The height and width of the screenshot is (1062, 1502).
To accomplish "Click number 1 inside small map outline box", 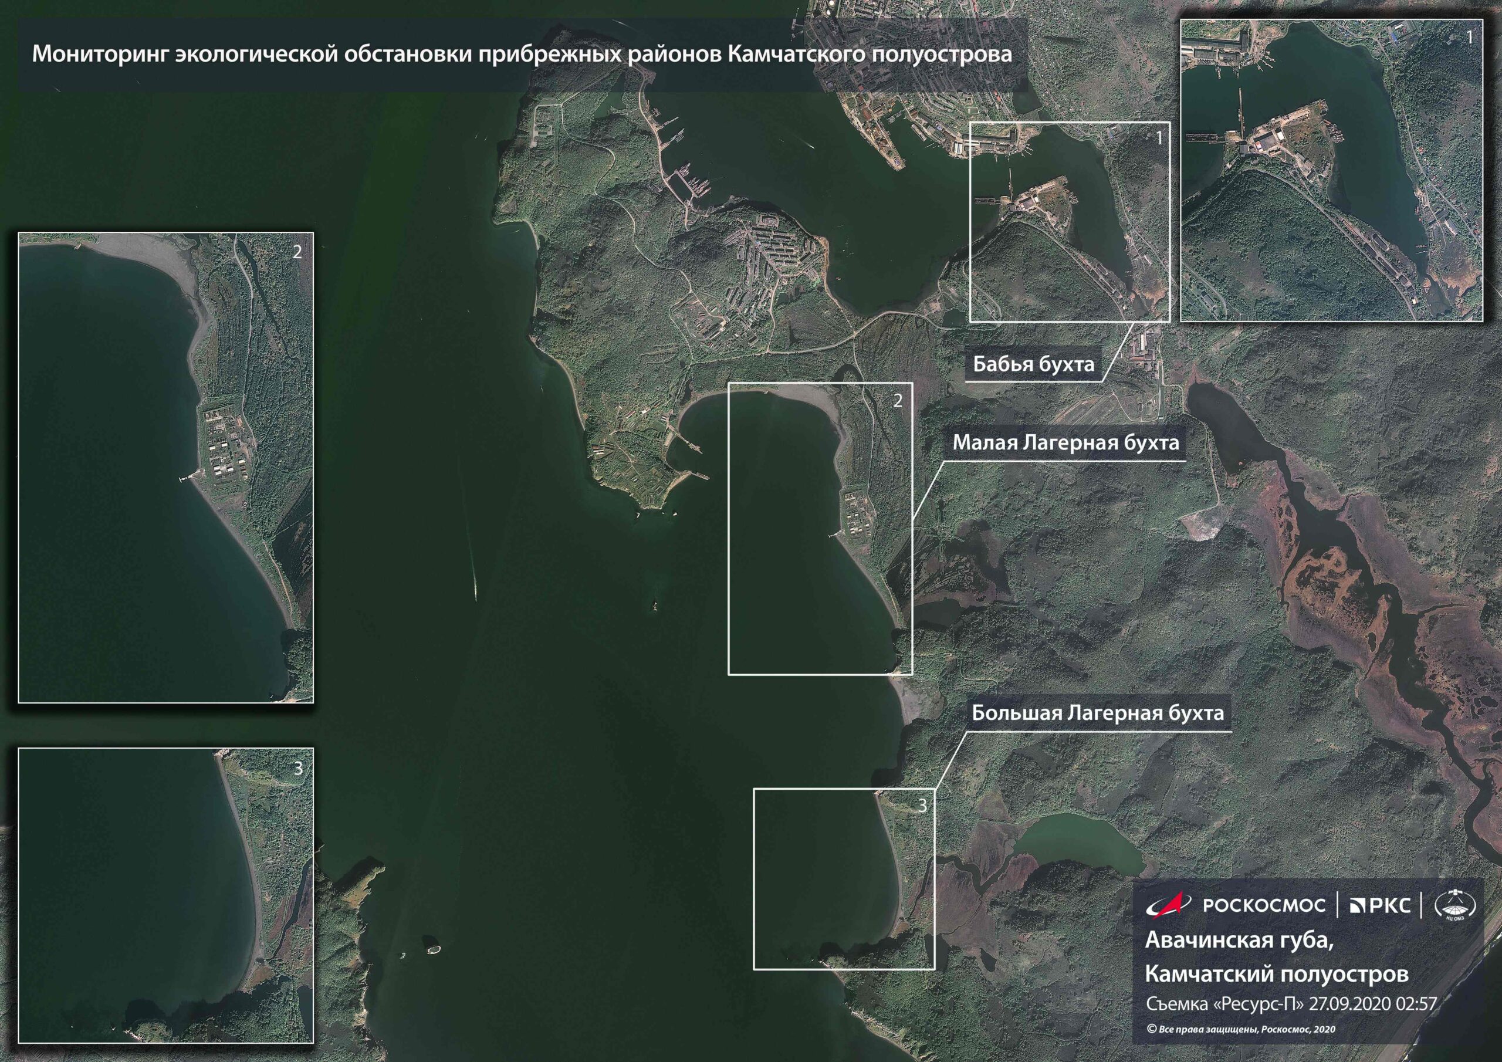I will point(1159,138).
